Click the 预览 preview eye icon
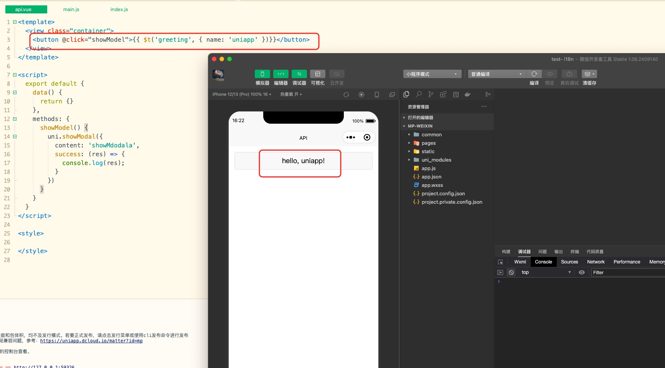Image resolution: width=665 pixels, height=368 pixels. click(x=550, y=74)
